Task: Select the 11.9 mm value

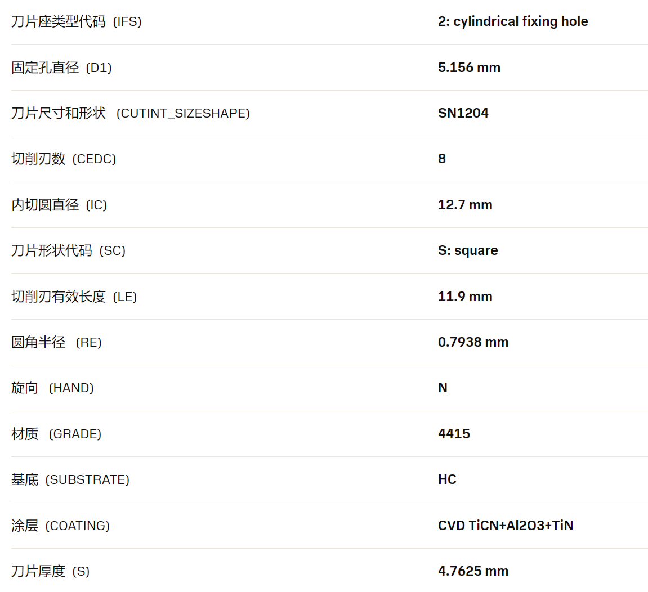Action: coord(465,297)
